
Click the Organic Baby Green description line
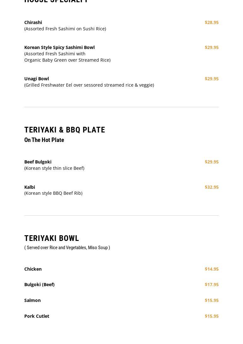67,60
